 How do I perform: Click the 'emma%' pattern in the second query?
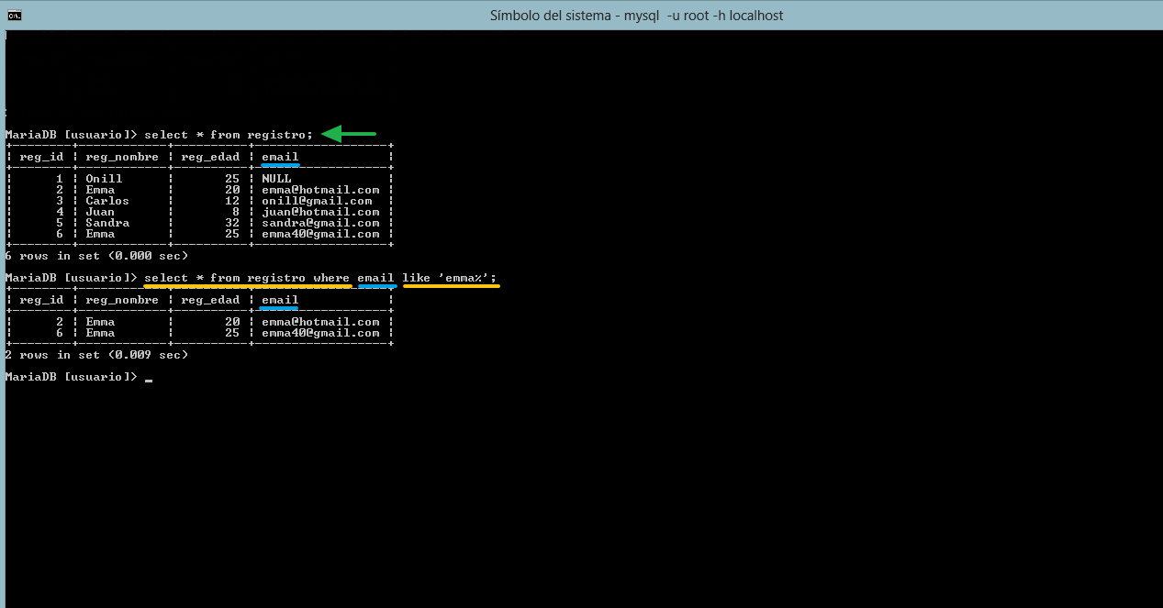(x=463, y=278)
